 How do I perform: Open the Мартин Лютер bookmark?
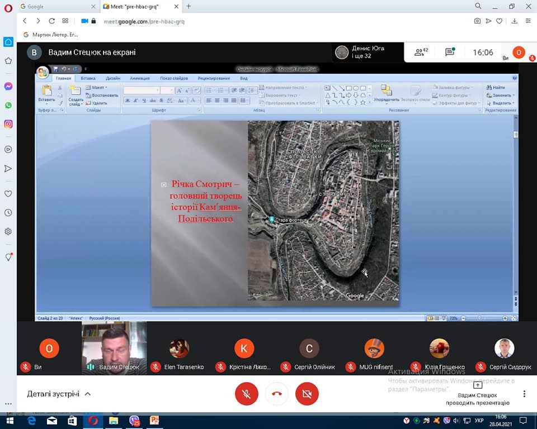click(x=50, y=35)
